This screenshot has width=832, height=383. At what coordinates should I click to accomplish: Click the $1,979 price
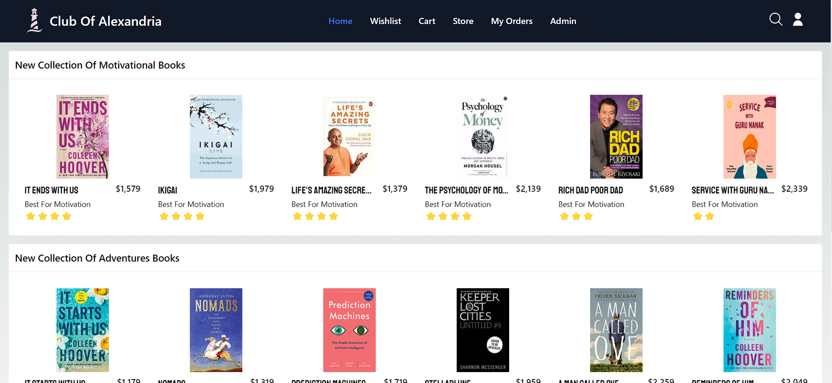tap(262, 189)
